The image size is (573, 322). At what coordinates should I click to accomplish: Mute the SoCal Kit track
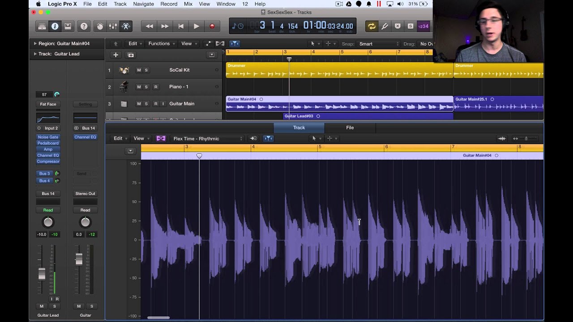click(139, 70)
